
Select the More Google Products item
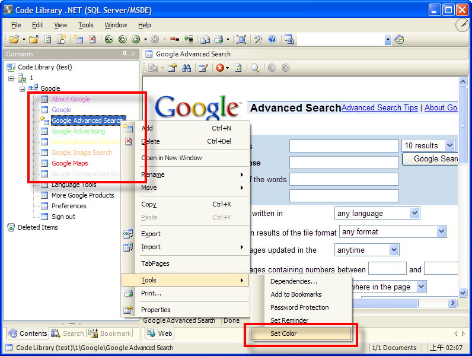tap(83, 195)
